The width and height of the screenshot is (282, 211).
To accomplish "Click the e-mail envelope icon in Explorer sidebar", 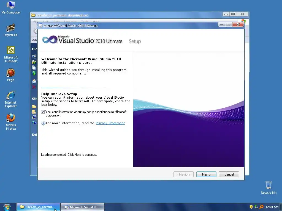I will pyautogui.click(x=34, y=81).
